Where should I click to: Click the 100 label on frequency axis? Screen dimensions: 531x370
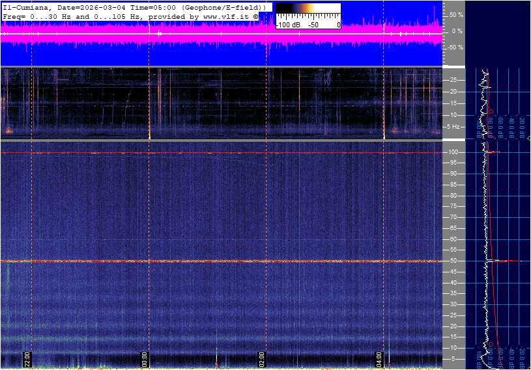coord(454,152)
